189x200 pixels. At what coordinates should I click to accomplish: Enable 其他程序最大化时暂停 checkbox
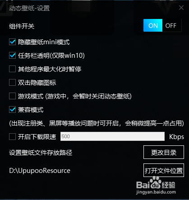(x=12, y=69)
